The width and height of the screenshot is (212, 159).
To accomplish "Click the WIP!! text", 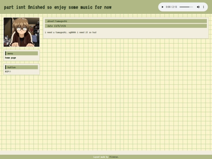I will click(x=8, y=71).
